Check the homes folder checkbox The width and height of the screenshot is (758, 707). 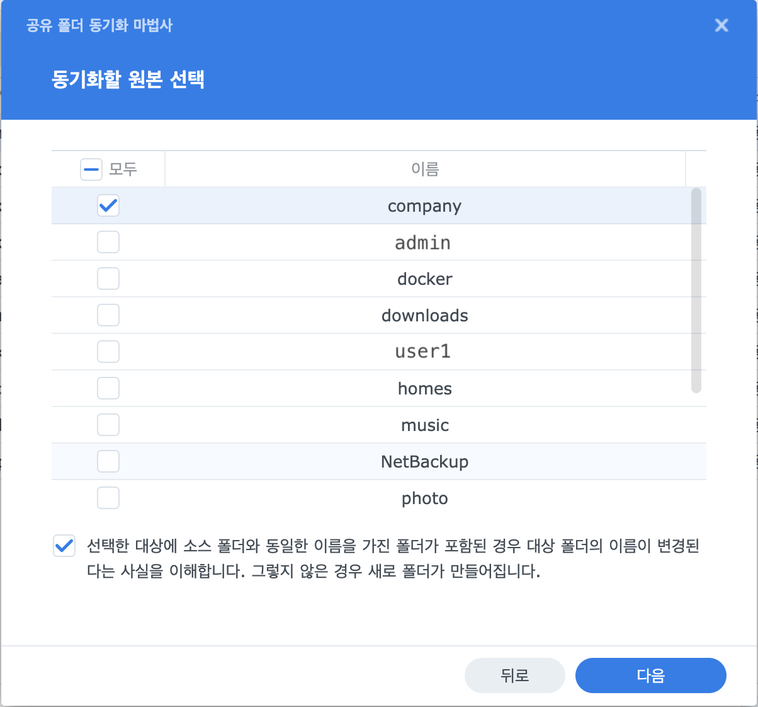pos(108,388)
